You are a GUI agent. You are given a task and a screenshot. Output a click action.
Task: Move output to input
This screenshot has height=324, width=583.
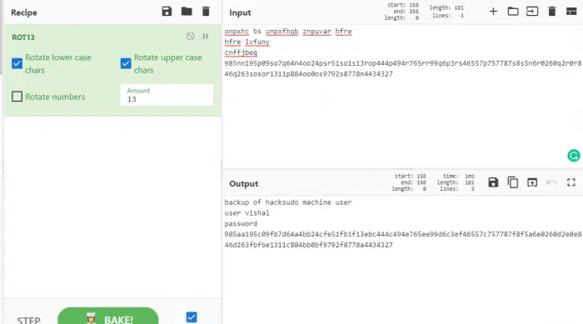[532, 182]
